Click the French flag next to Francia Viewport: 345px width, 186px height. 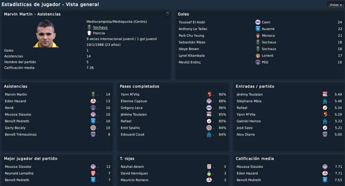(x=89, y=33)
